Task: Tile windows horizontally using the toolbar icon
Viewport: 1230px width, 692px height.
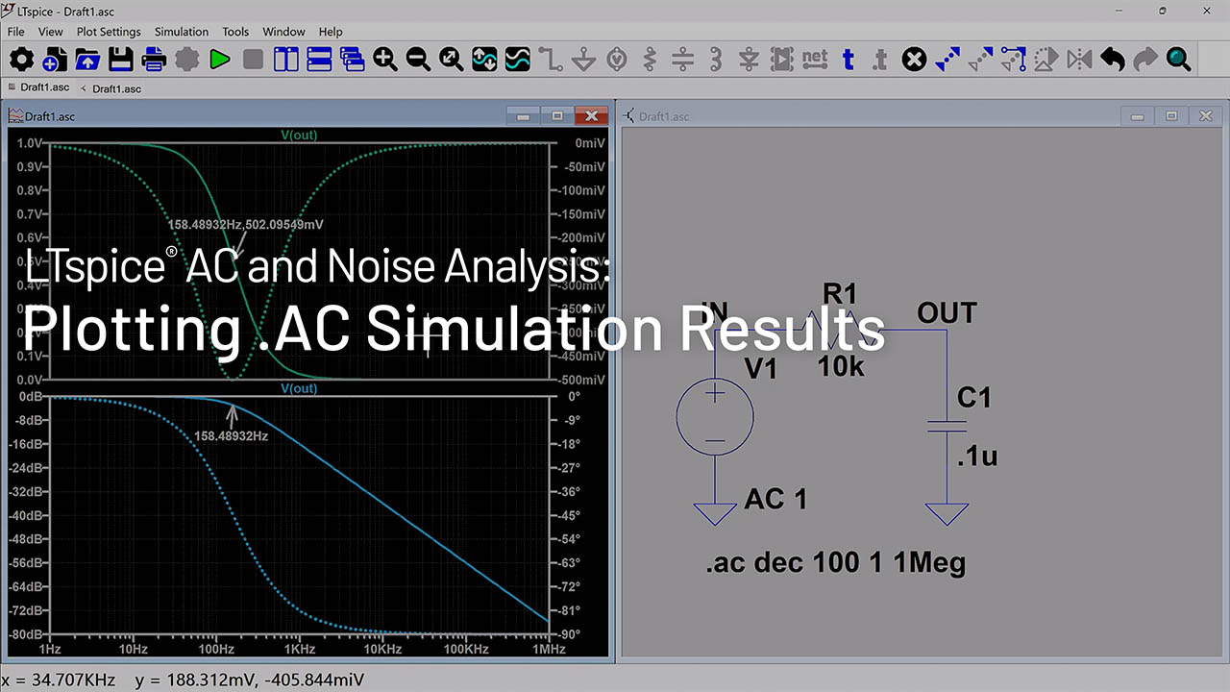Action: click(x=319, y=60)
